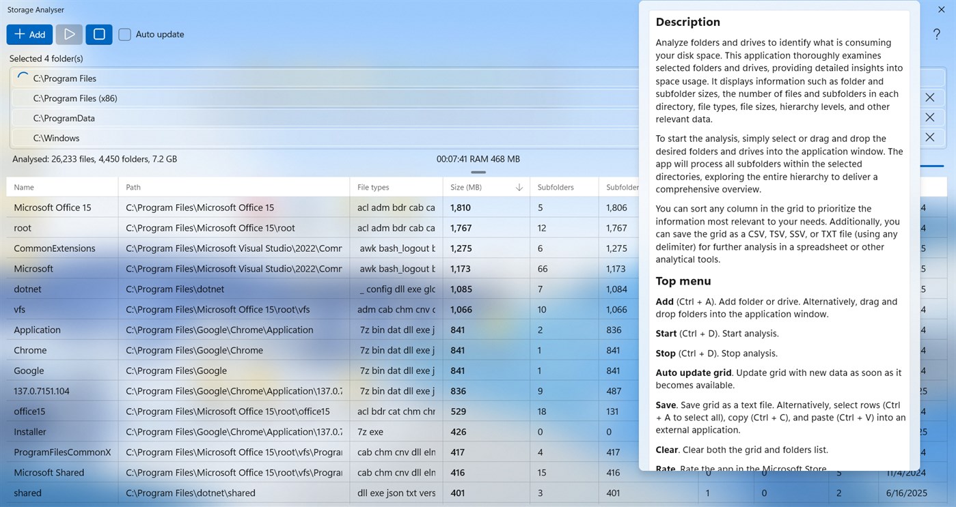Remove C:\Windows from the selected folders
The image size is (956, 507).
pos(929,137)
